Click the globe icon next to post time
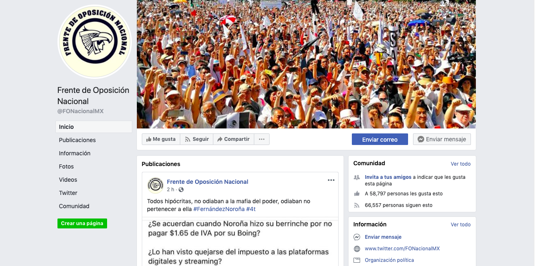This screenshot has width=535, height=266. pyautogui.click(x=181, y=190)
